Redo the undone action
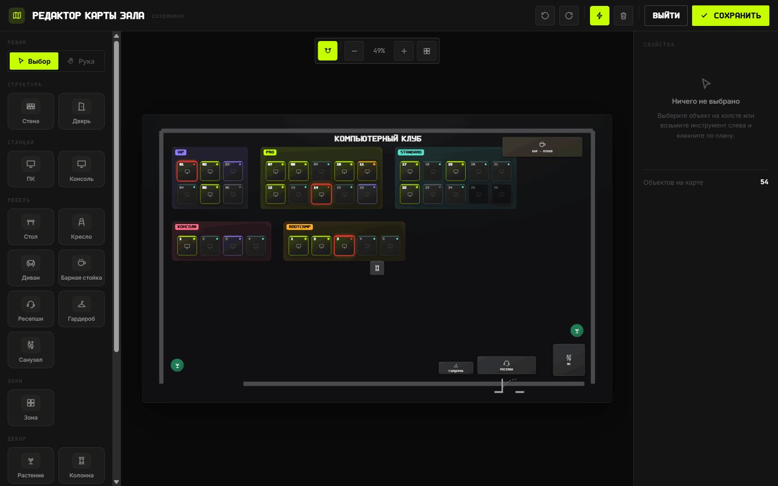The height and width of the screenshot is (486, 778). pyautogui.click(x=569, y=16)
